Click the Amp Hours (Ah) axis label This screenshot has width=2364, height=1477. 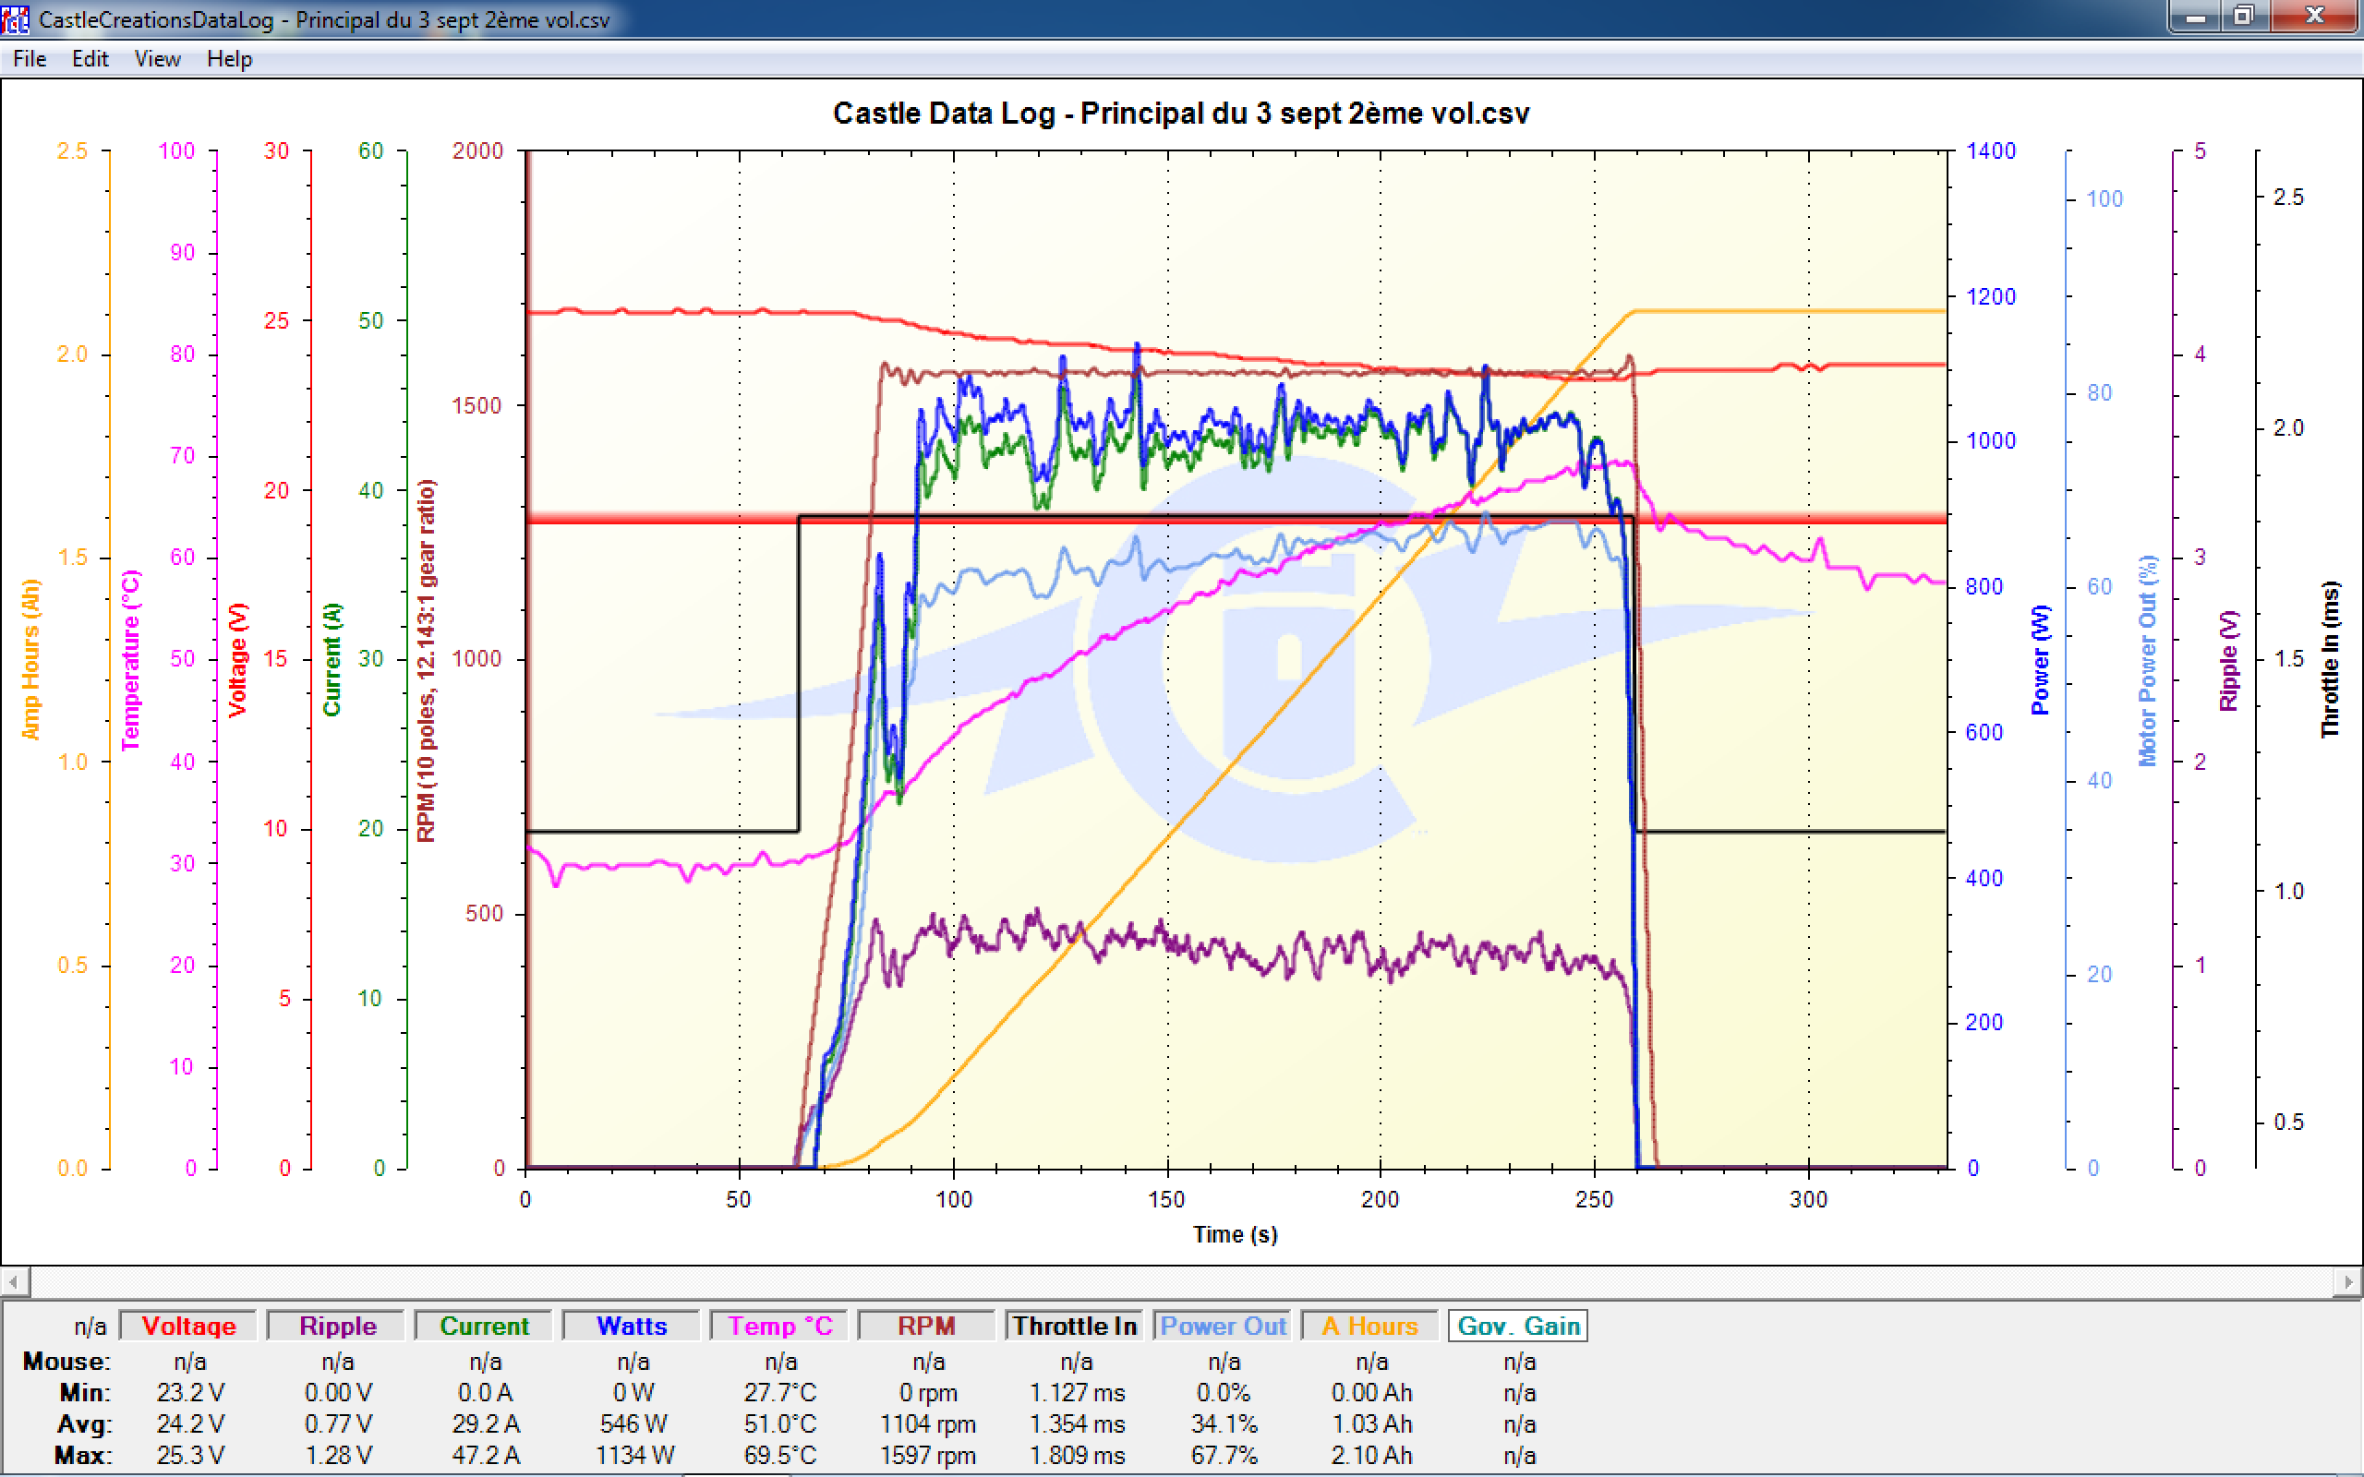tap(30, 659)
